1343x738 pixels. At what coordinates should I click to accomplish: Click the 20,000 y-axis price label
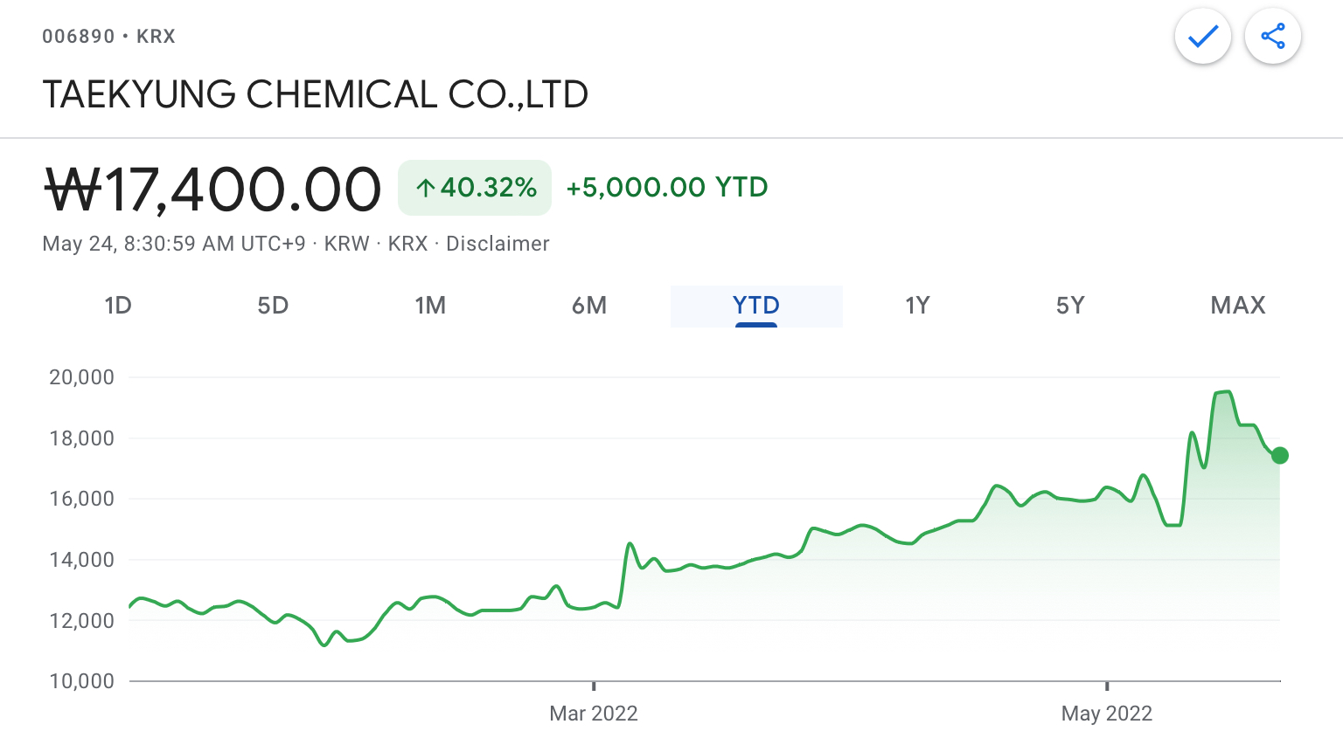point(81,377)
